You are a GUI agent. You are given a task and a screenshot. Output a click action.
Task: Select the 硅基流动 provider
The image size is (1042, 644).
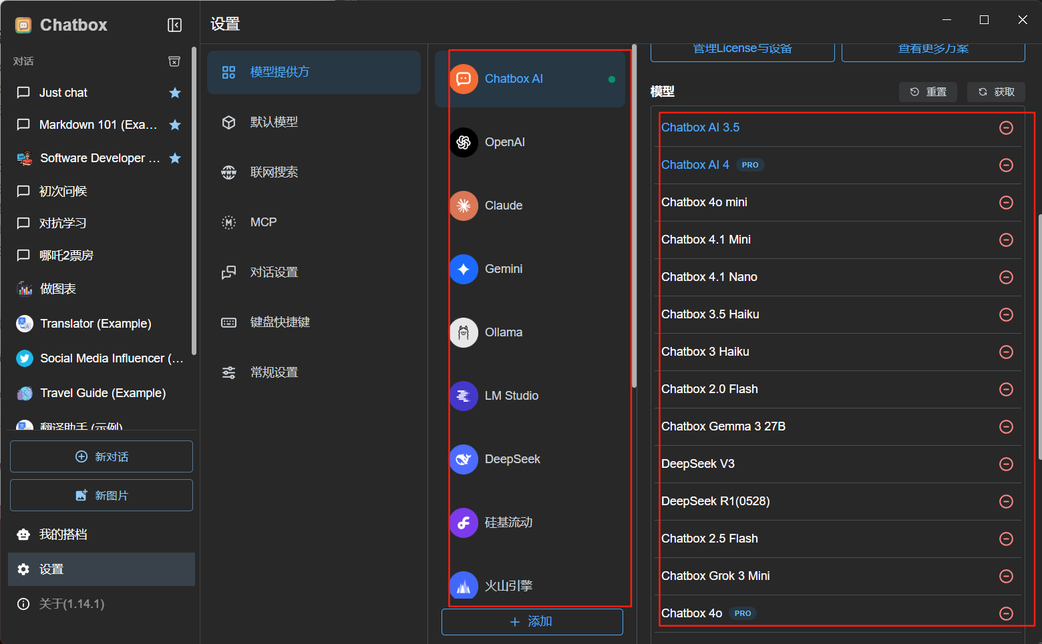[530, 523]
